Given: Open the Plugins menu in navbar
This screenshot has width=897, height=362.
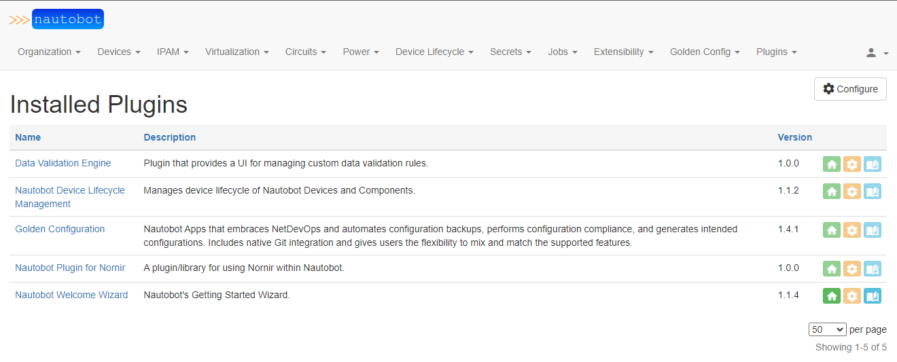Looking at the screenshot, I should click(x=776, y=52).
